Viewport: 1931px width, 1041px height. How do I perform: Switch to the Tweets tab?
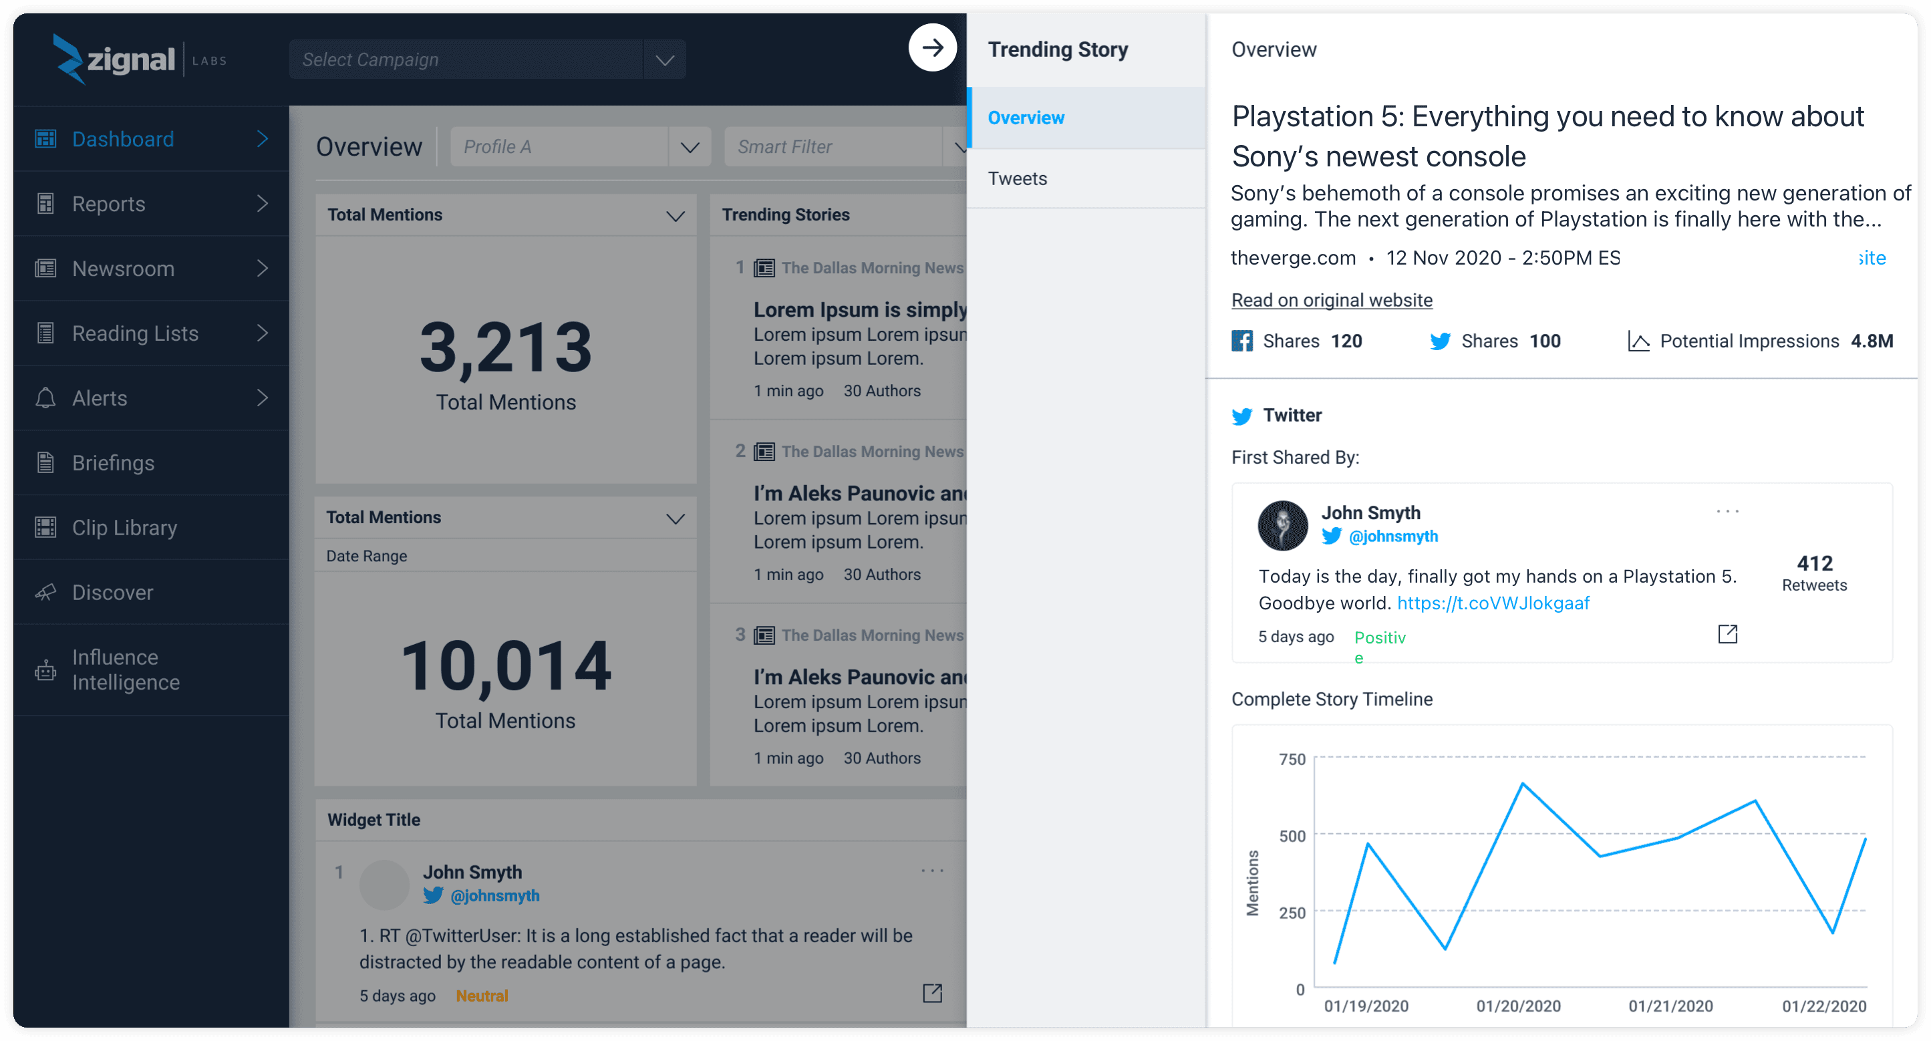(x=1017, y=178)
